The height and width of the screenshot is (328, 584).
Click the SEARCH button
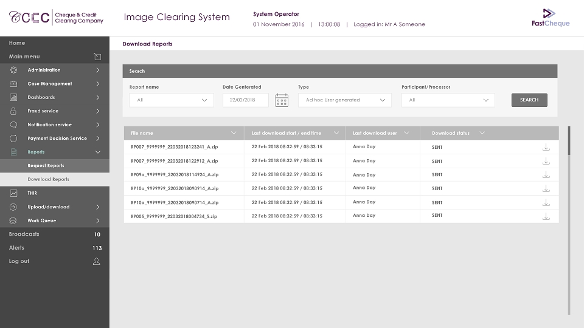(x=529, y=100)
